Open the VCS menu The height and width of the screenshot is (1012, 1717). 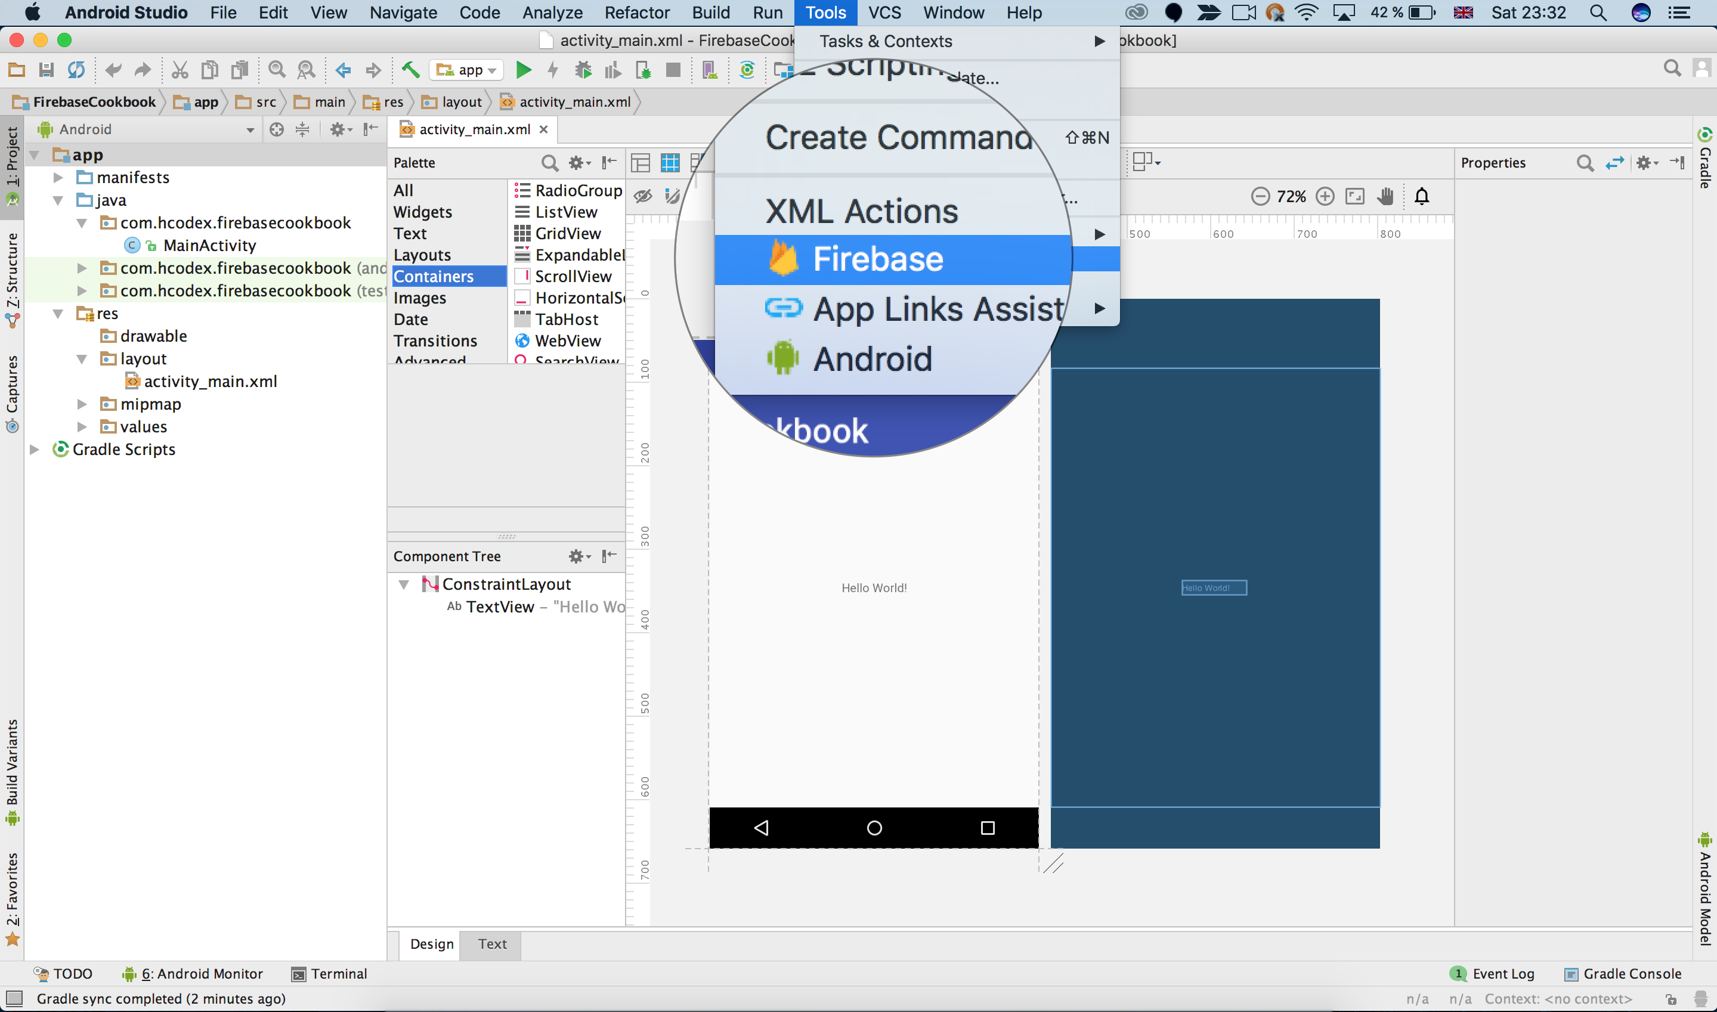click(x=884, y=13)
